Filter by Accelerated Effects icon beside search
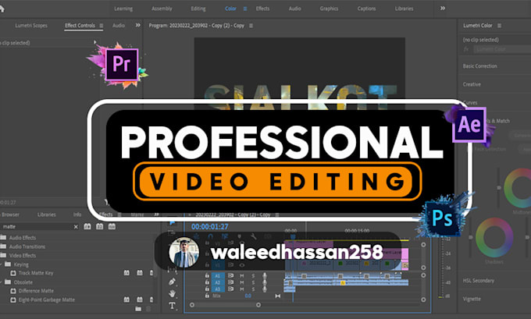531x319 pixels. tap(87, 226)
